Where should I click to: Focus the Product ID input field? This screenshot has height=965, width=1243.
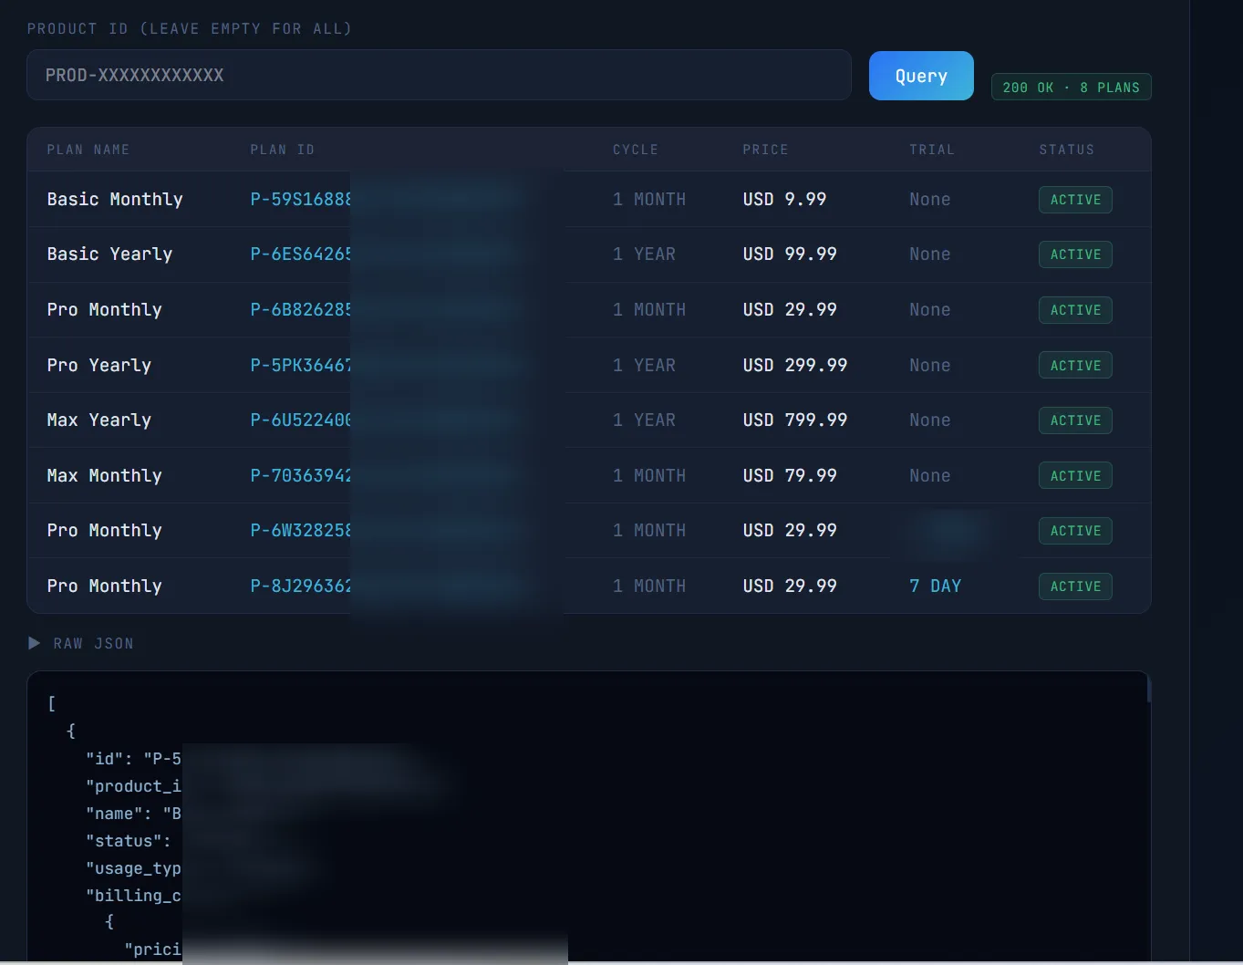[x=439, y=75]
